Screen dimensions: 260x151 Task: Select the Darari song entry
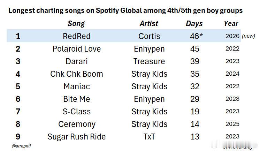coord(77,61)
